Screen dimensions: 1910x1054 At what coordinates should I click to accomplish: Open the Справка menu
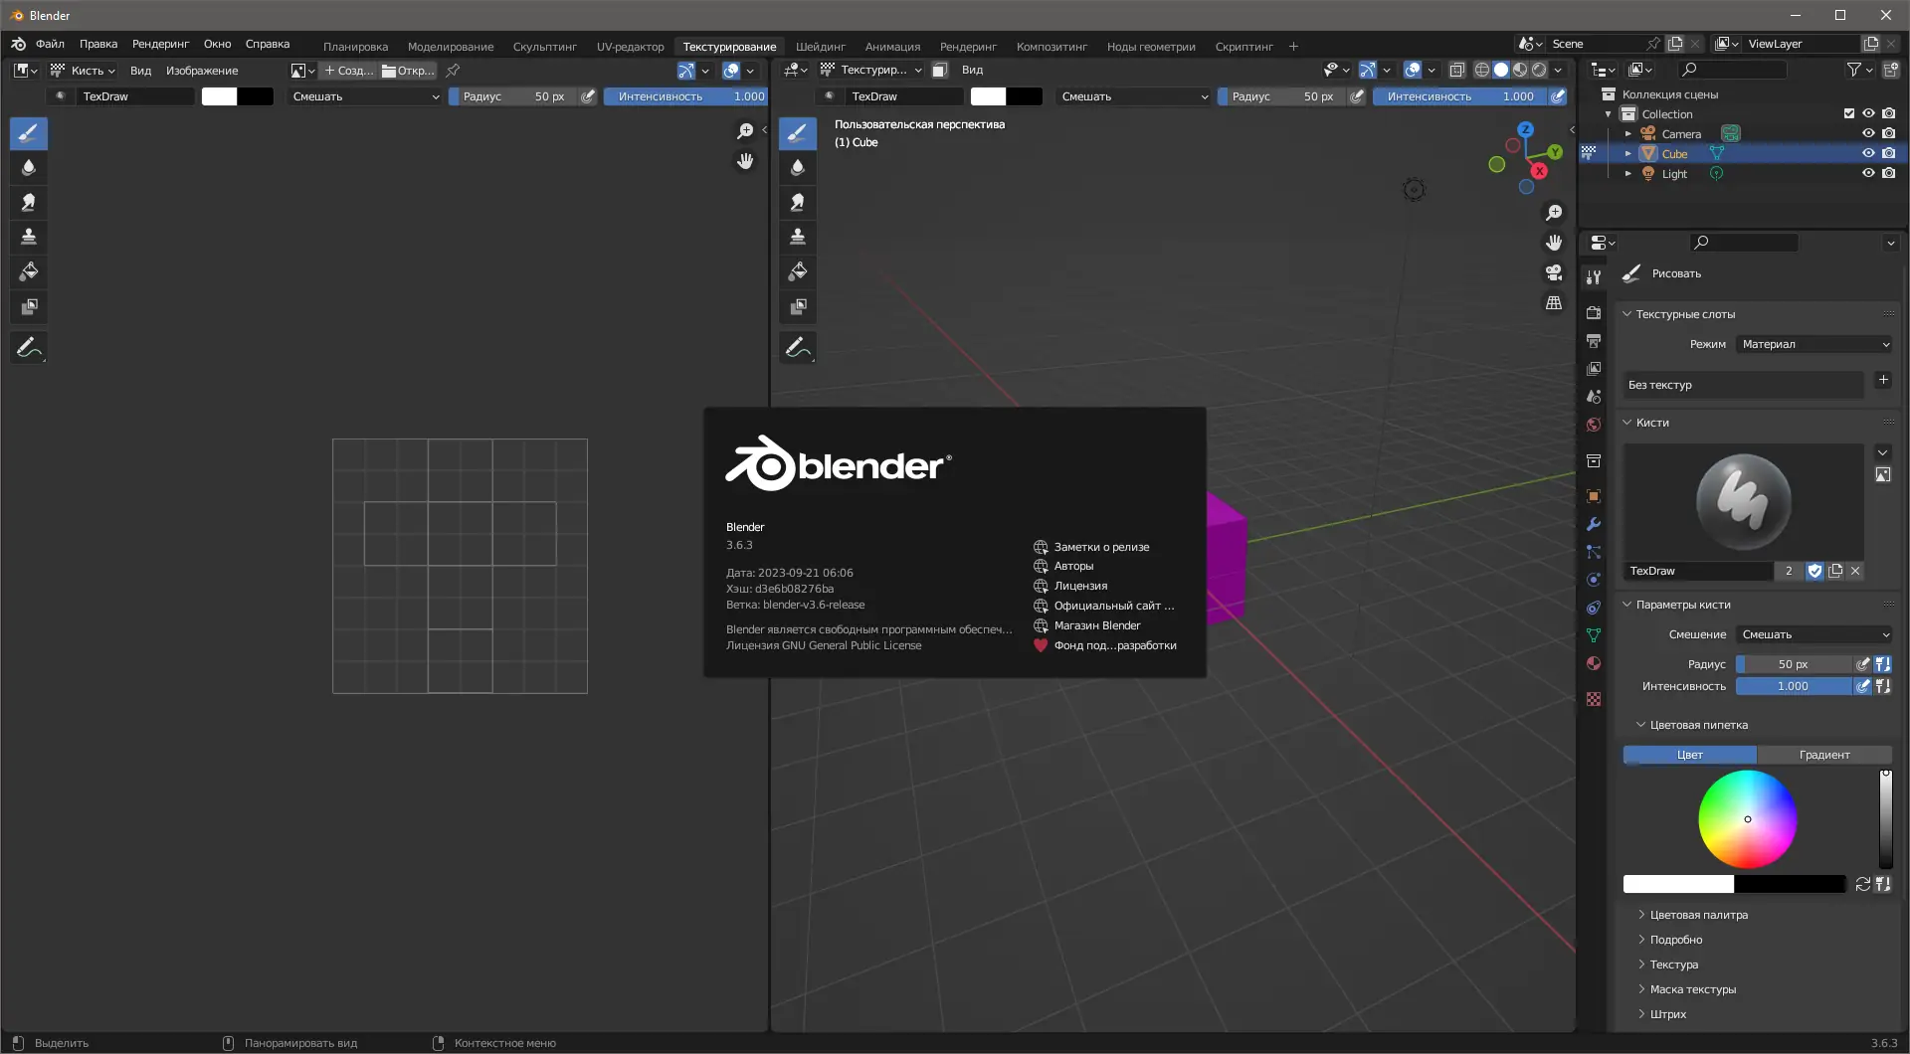268,44
